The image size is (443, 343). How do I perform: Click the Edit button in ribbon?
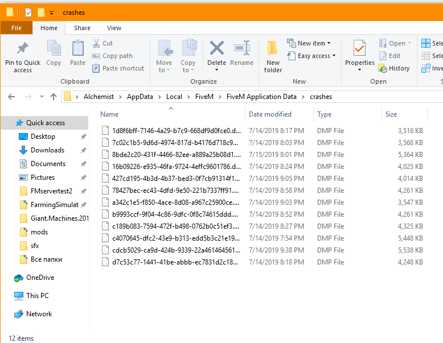pyautogui.click(x=390, y=56)
